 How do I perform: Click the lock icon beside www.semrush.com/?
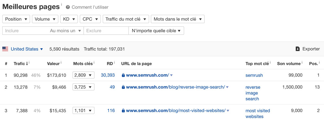tap(123, 75)
